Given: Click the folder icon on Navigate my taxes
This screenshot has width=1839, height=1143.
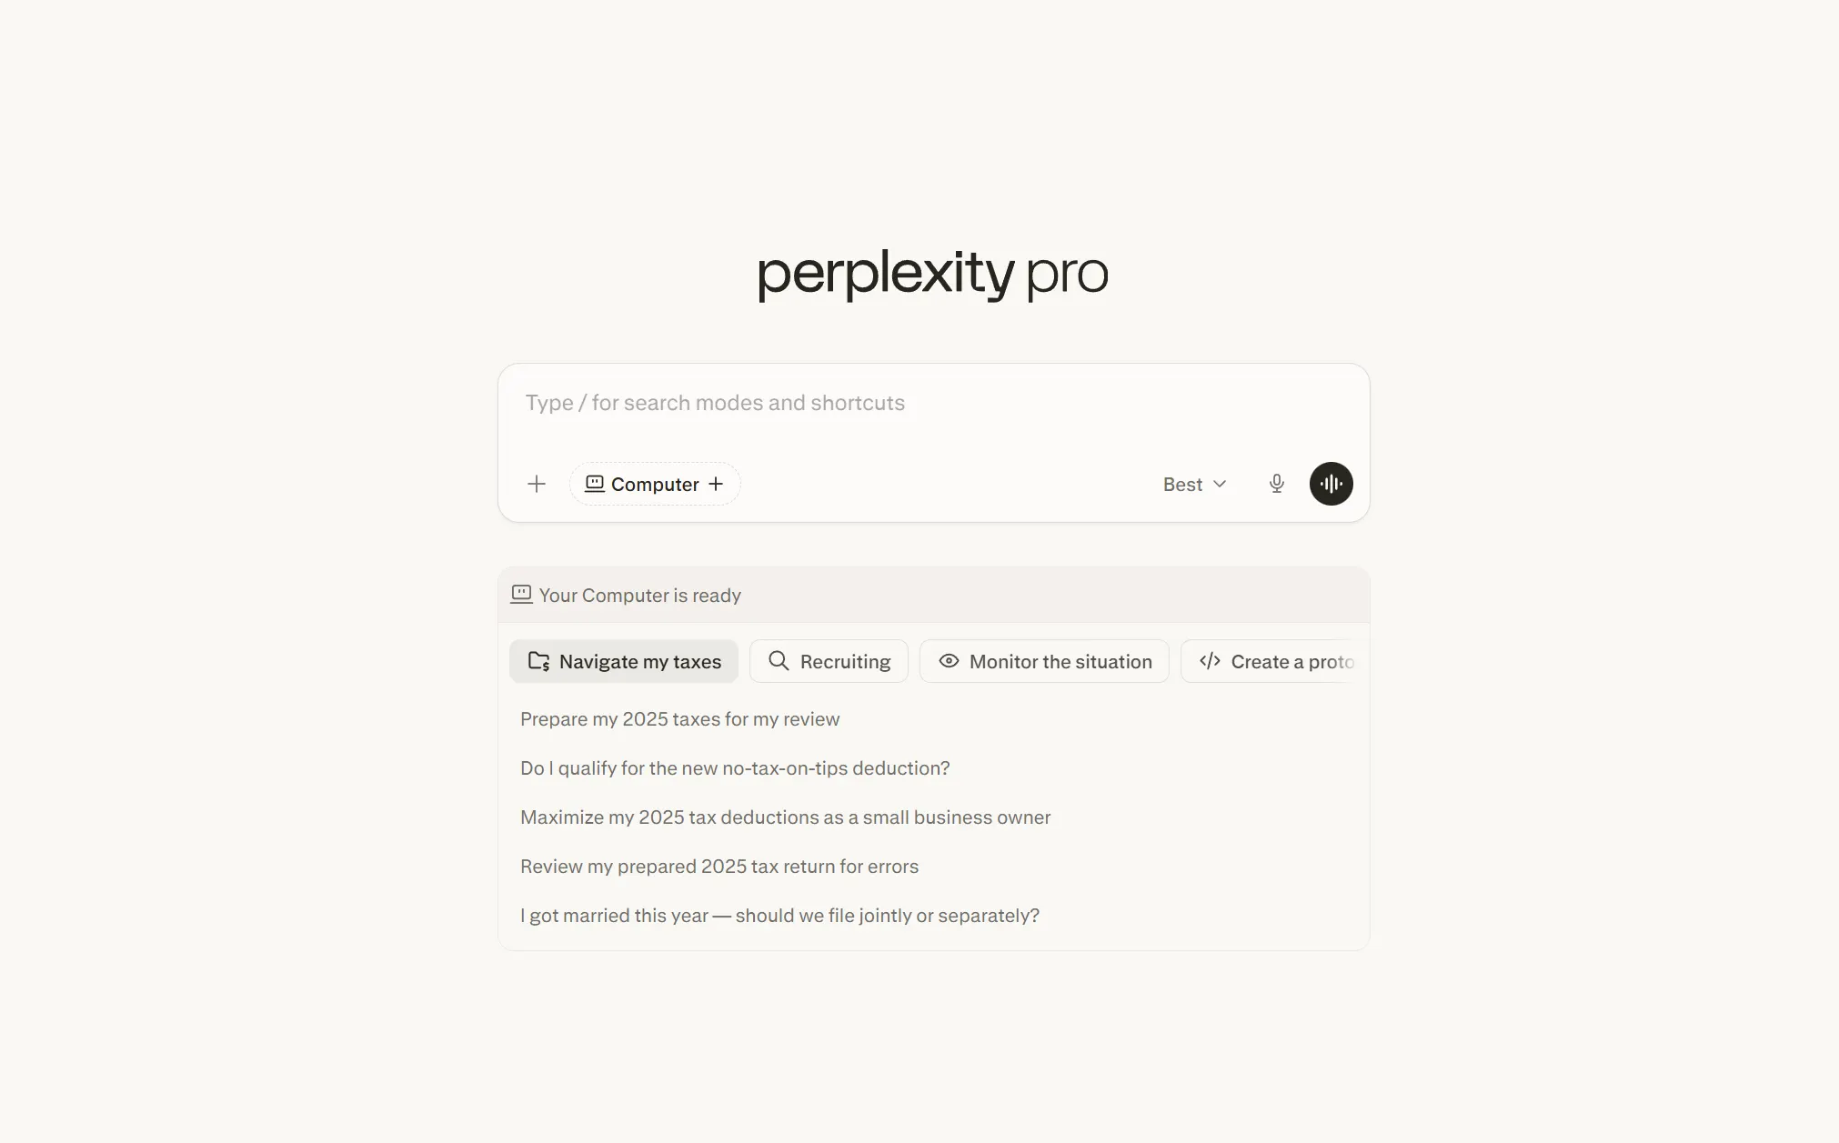Looking at the screenshot, I should 538,661.
